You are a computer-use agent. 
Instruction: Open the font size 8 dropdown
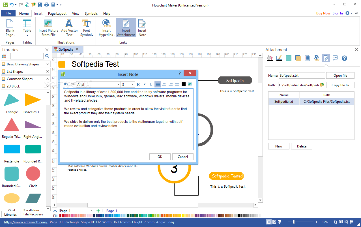132,85
